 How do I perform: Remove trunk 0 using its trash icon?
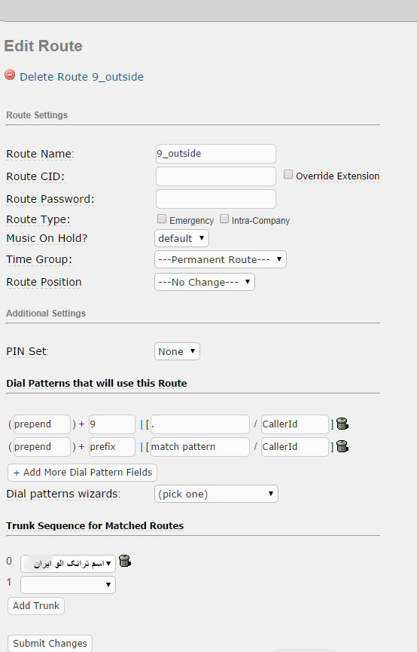click(x=125, y=561)
